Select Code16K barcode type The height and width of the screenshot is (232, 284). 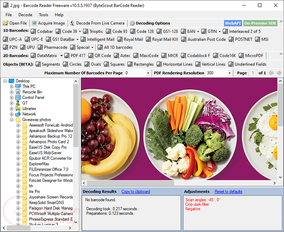(x=224, y=56)
